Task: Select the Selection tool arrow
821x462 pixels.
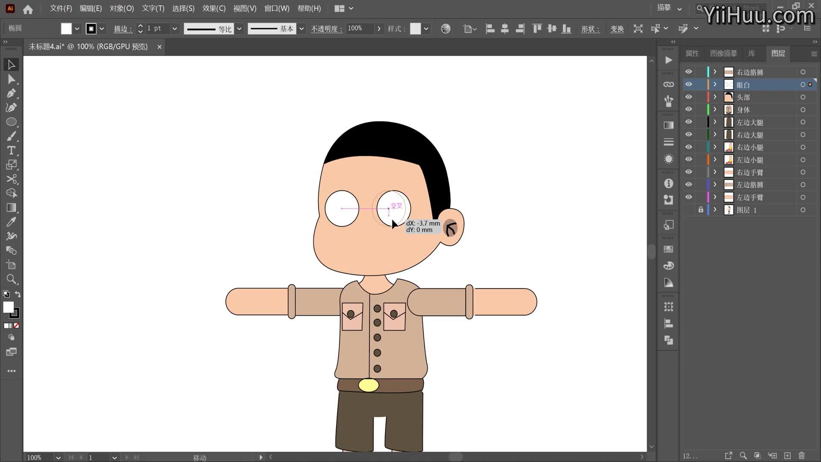Action: (x=12, y=65)
